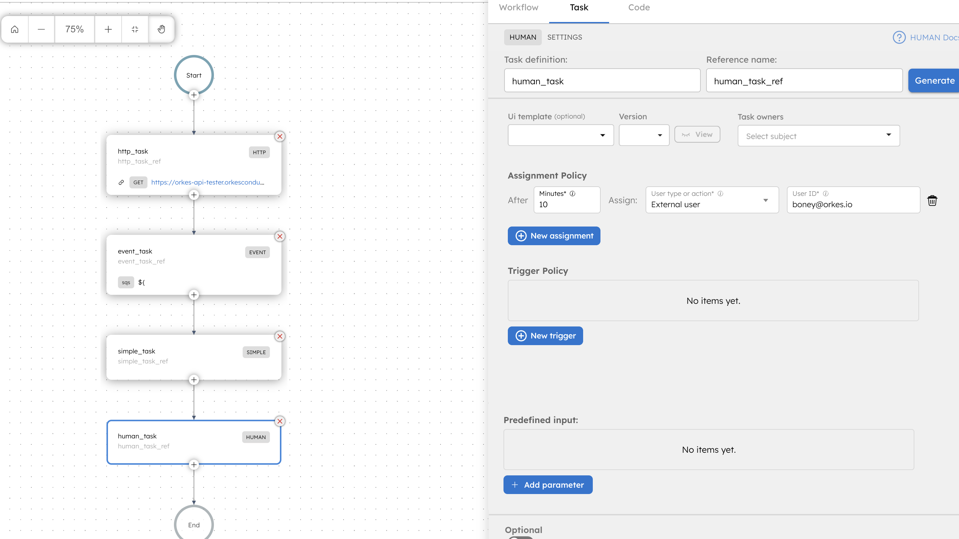Open the HUMAN Docs help icon

899,37
